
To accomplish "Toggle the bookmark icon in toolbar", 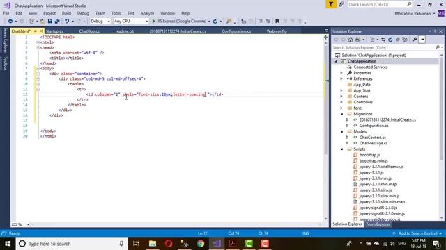I will coord(277,22).
